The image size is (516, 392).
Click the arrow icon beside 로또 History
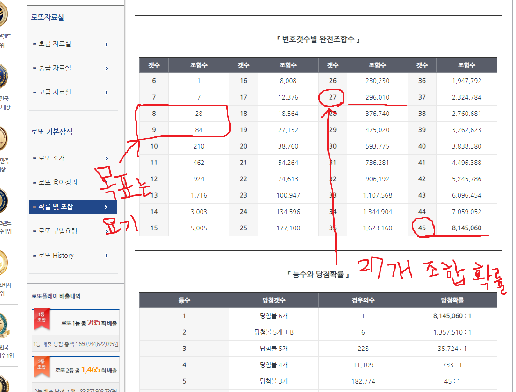pyautogui.click(x=107, y=256)
